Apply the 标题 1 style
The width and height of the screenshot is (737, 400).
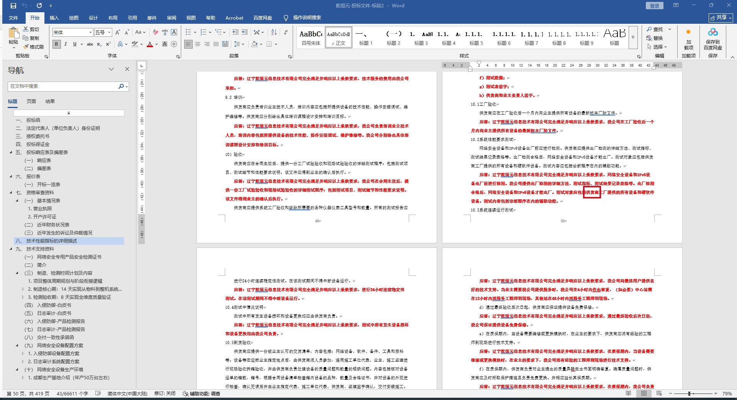pyautogui.click(x=366, y=38)
